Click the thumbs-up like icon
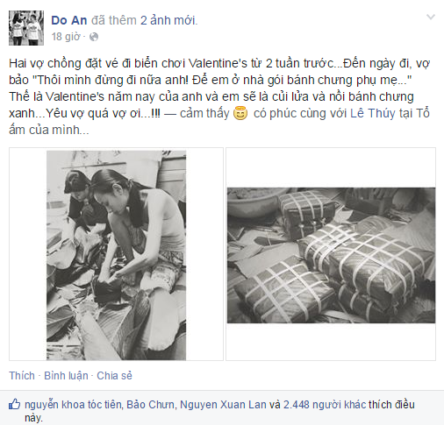 (14, 405)
